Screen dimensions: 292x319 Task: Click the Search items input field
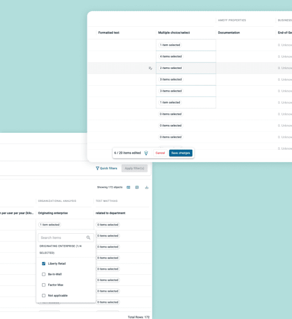(66, 238)
